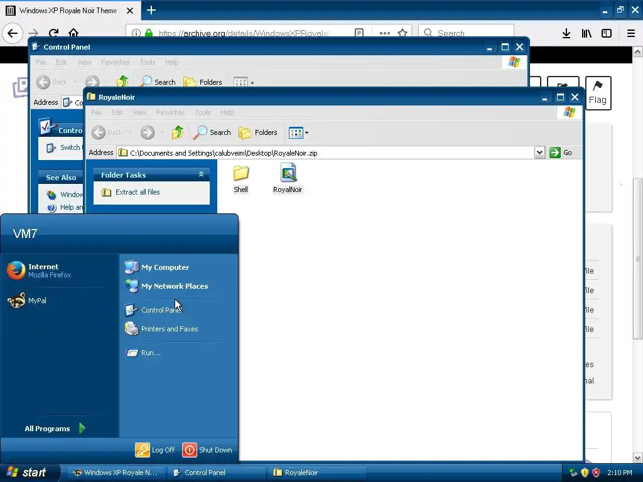Open Firefox page actions menu
The width and height of the screenshot is (643, 482).
[x=385, y=33]
